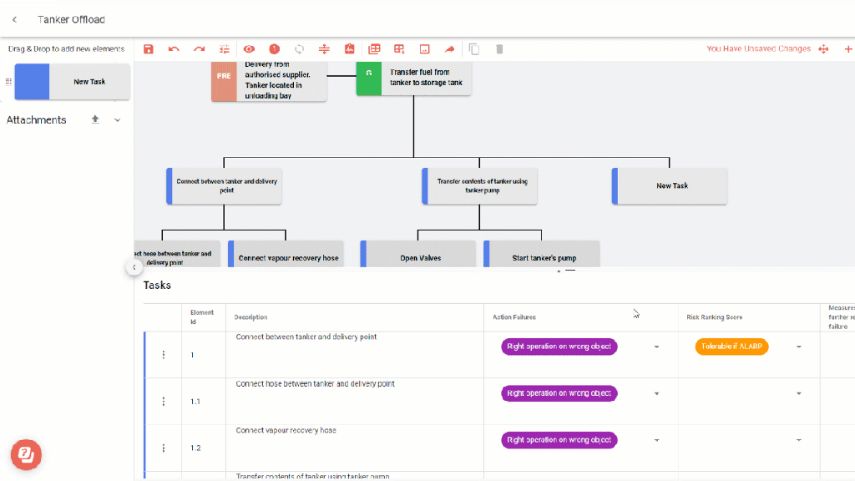The height and width of the screenshot is (481, 855).
Task: Open Action Failures dropdown for element 1.1
Action: pos(656,393)
